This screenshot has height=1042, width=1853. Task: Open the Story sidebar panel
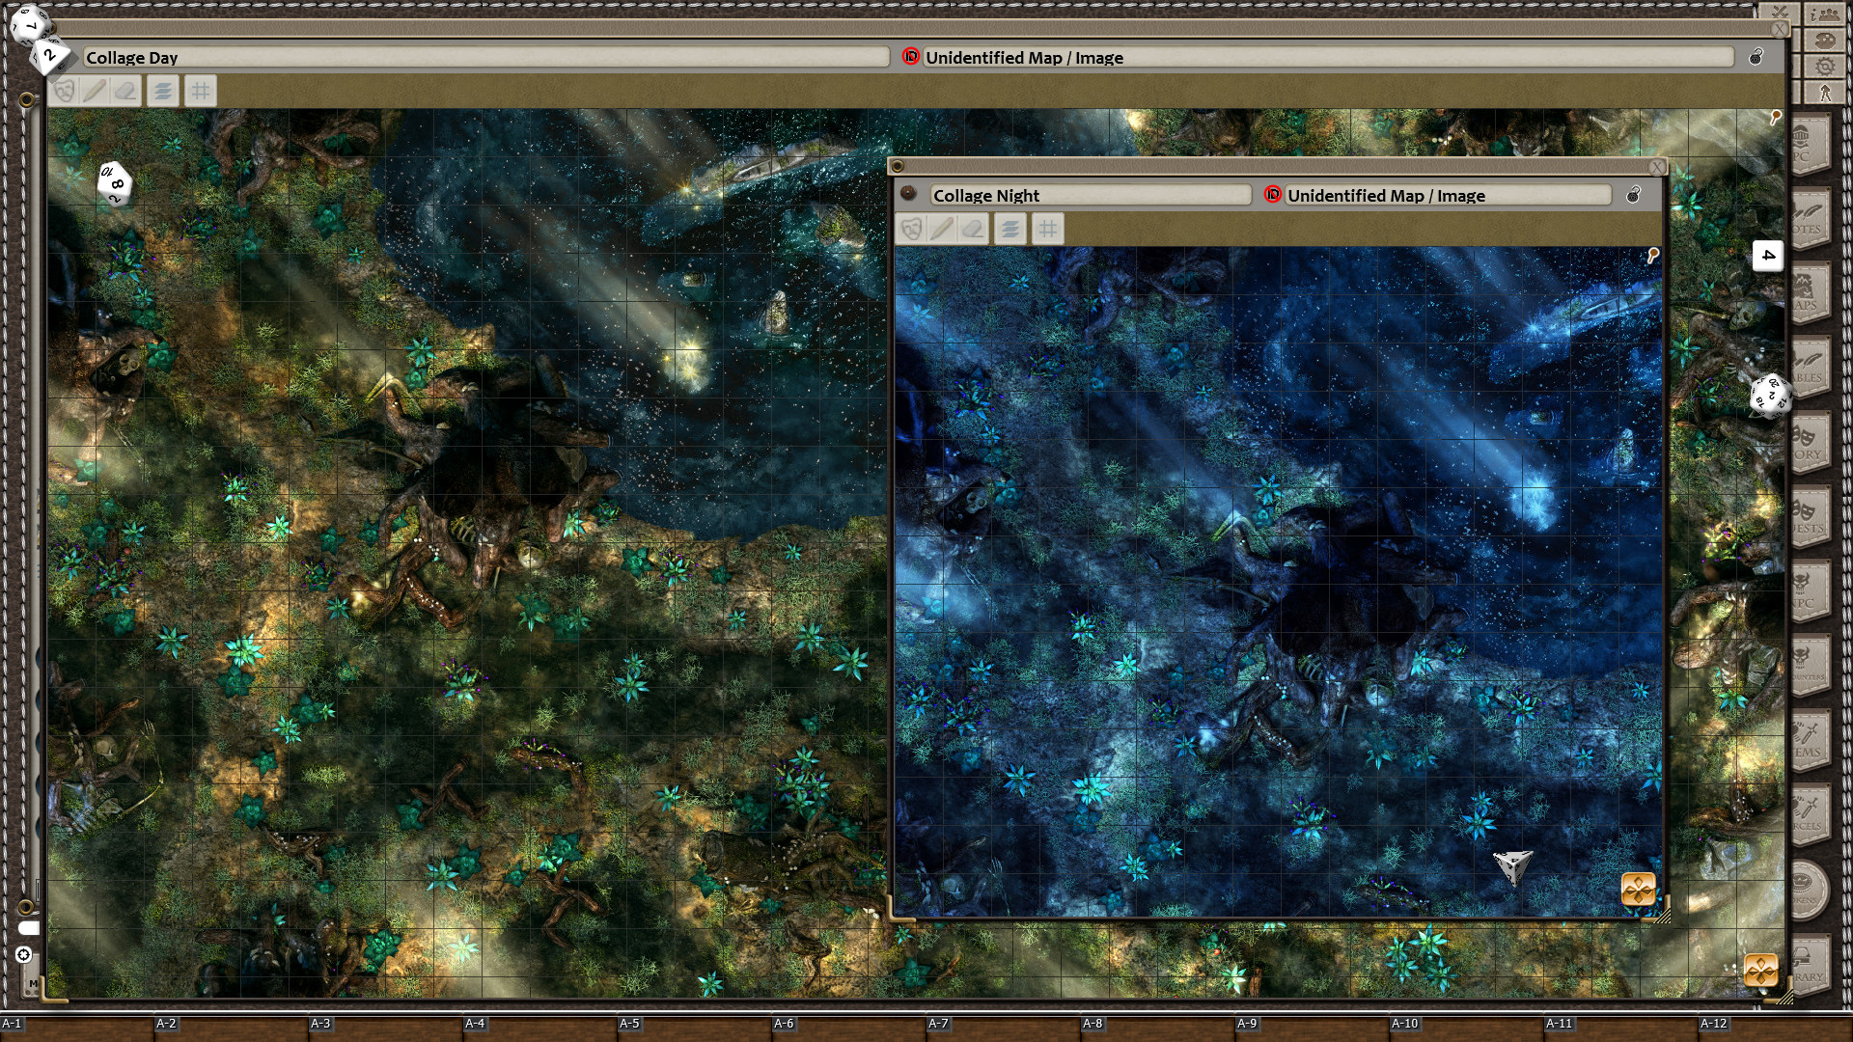1810,444
